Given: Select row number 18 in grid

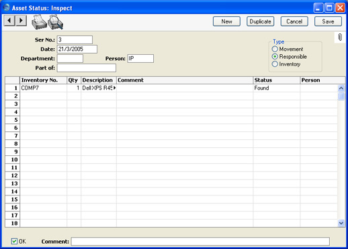Looking at the screenshot, I should [x=13, y=223].
